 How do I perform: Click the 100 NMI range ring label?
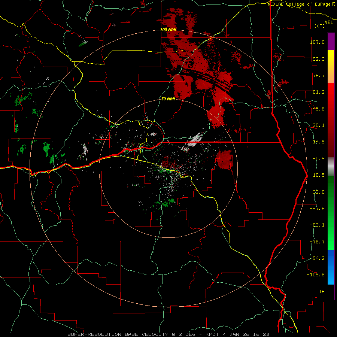click(x=168, y=30)
